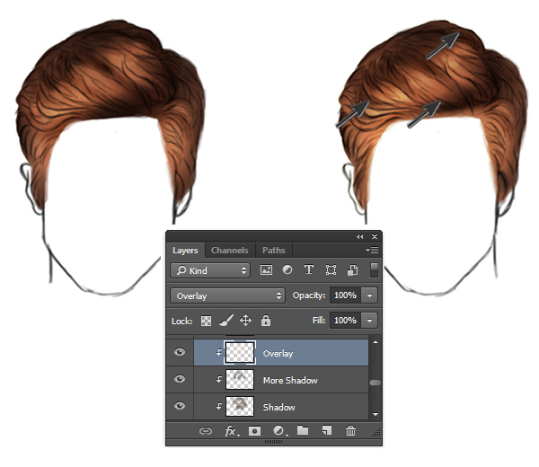Collapse the panel with double arrows

[x=359, y=237]
